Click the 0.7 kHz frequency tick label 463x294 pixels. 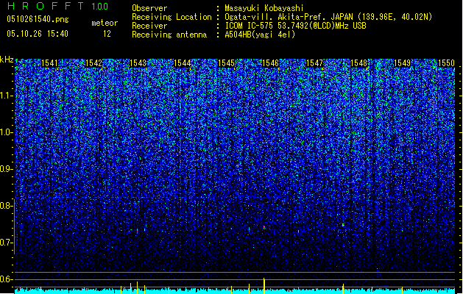coord(6,243)
